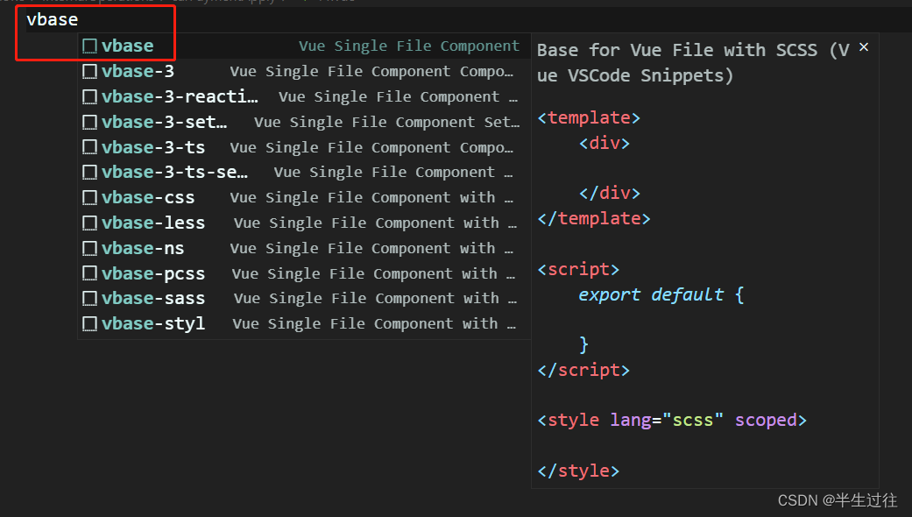
Task: Pick the vbase-3-ts-se… snippet suggestion
Action: coord(304,173)
